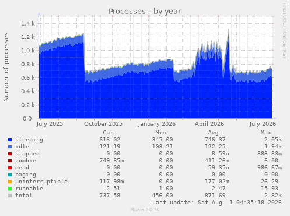The image size is (290, 216).
Task: Select the 'runnable' legend label
Action: (29, 189)
